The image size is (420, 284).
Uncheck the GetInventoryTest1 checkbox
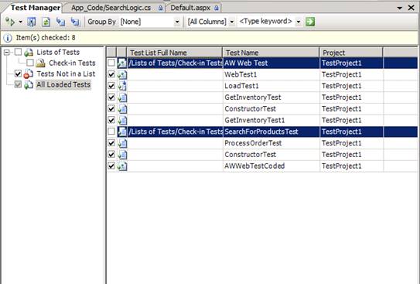(111, 120)
